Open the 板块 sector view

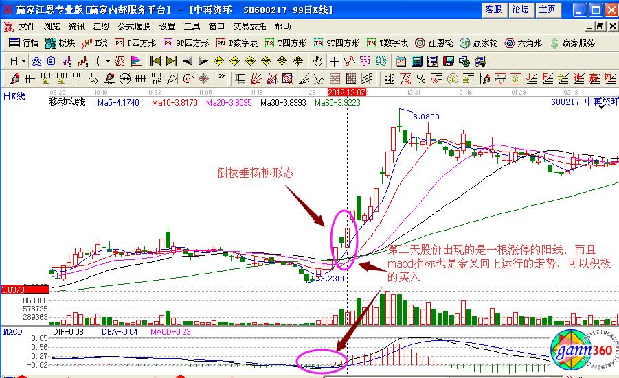pos(60,43)
